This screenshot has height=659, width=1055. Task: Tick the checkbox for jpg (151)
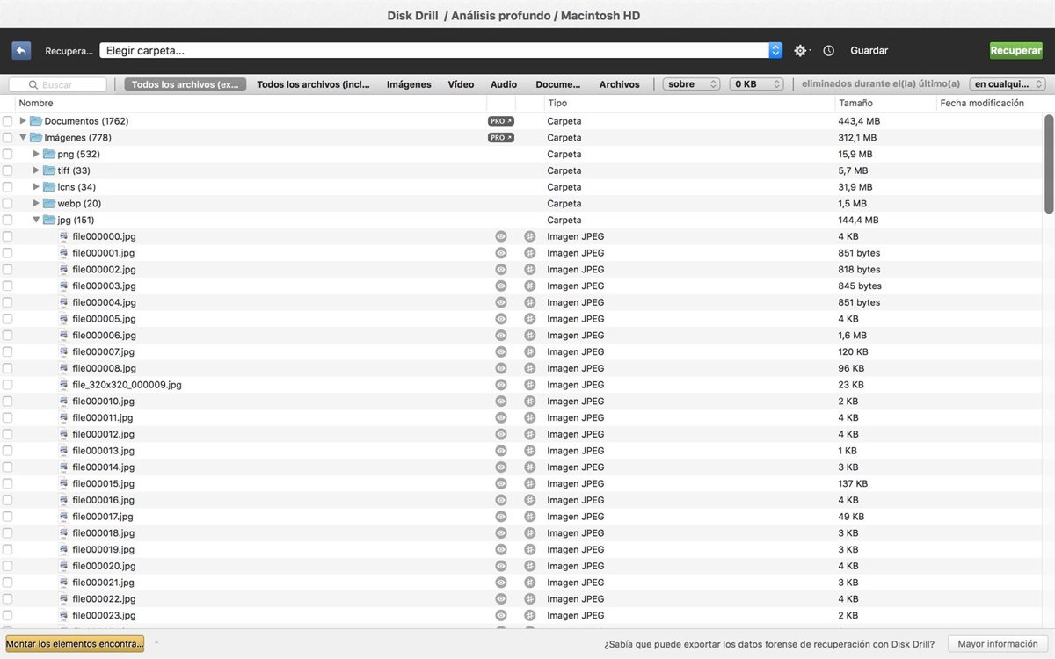[x=8, y=220]
